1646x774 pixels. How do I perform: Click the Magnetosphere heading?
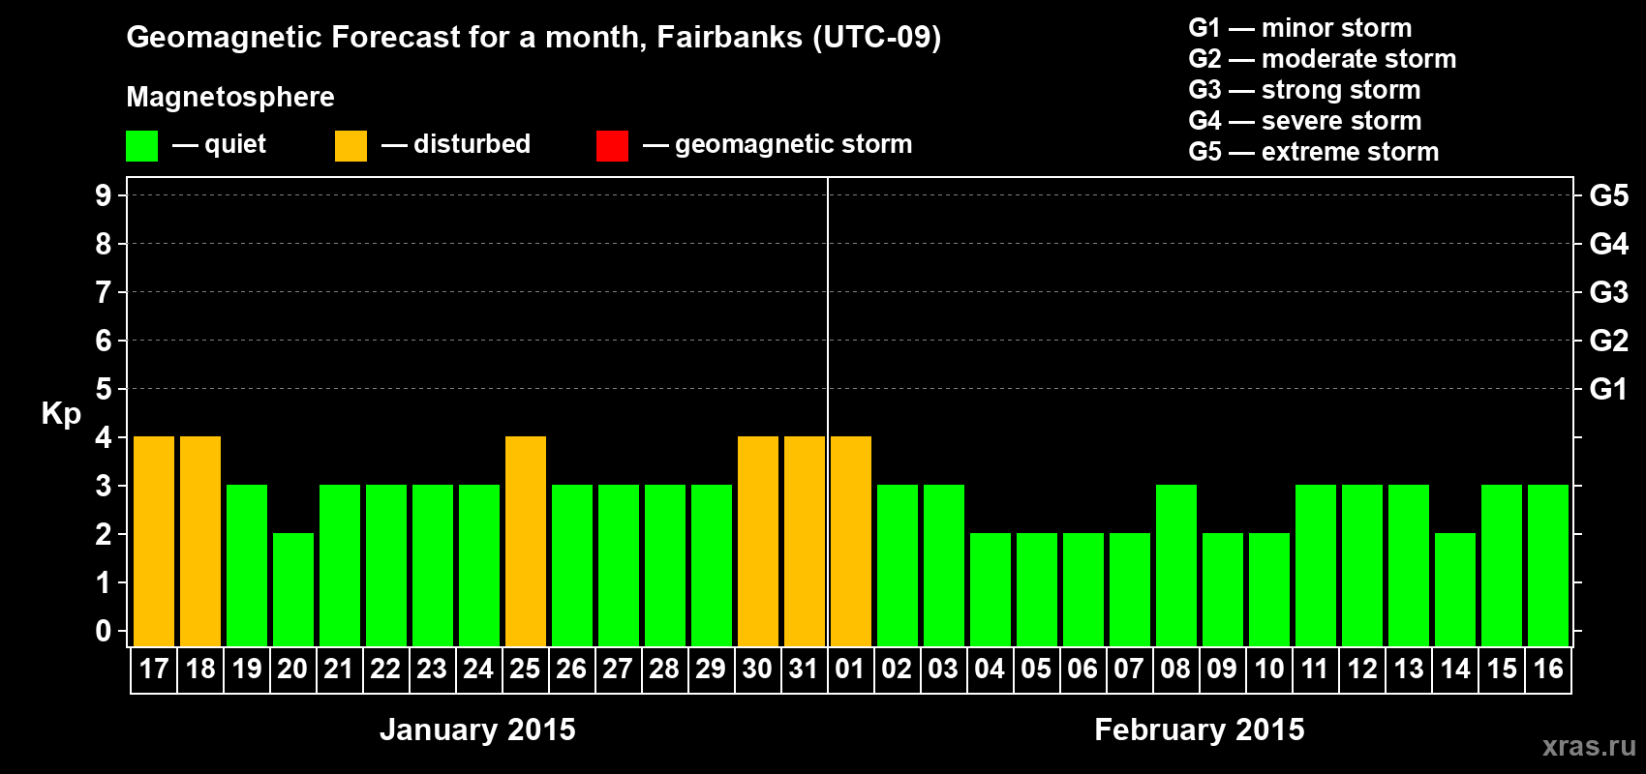click(x=230, y=97)
